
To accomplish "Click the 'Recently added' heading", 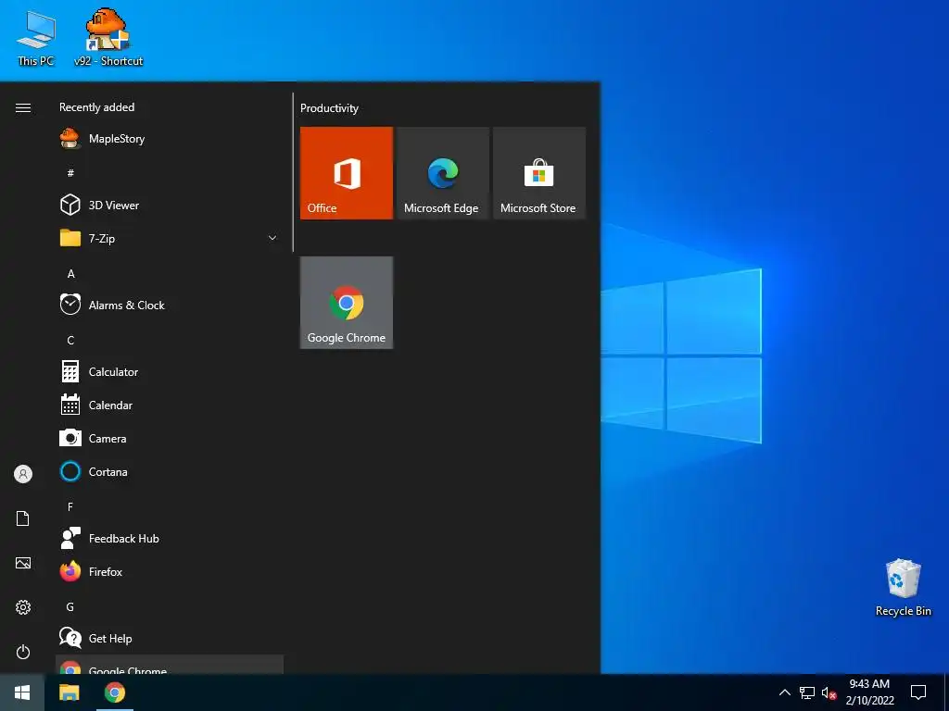I will (x=96, y=107).
